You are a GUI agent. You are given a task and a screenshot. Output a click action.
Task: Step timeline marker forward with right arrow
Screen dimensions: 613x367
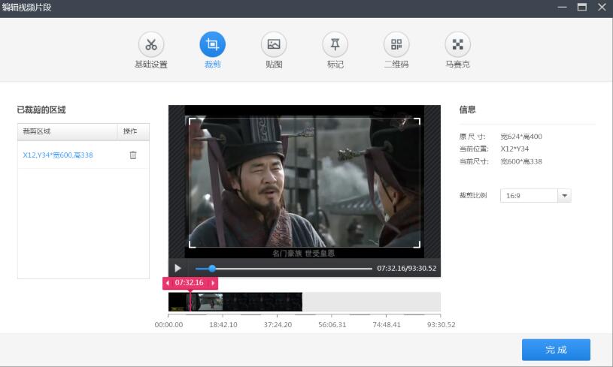213,283
